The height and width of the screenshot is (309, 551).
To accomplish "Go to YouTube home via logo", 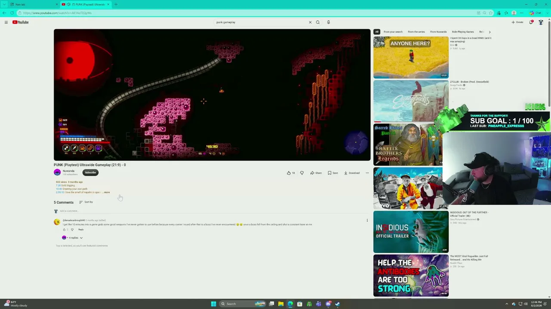I will (21, 22).
